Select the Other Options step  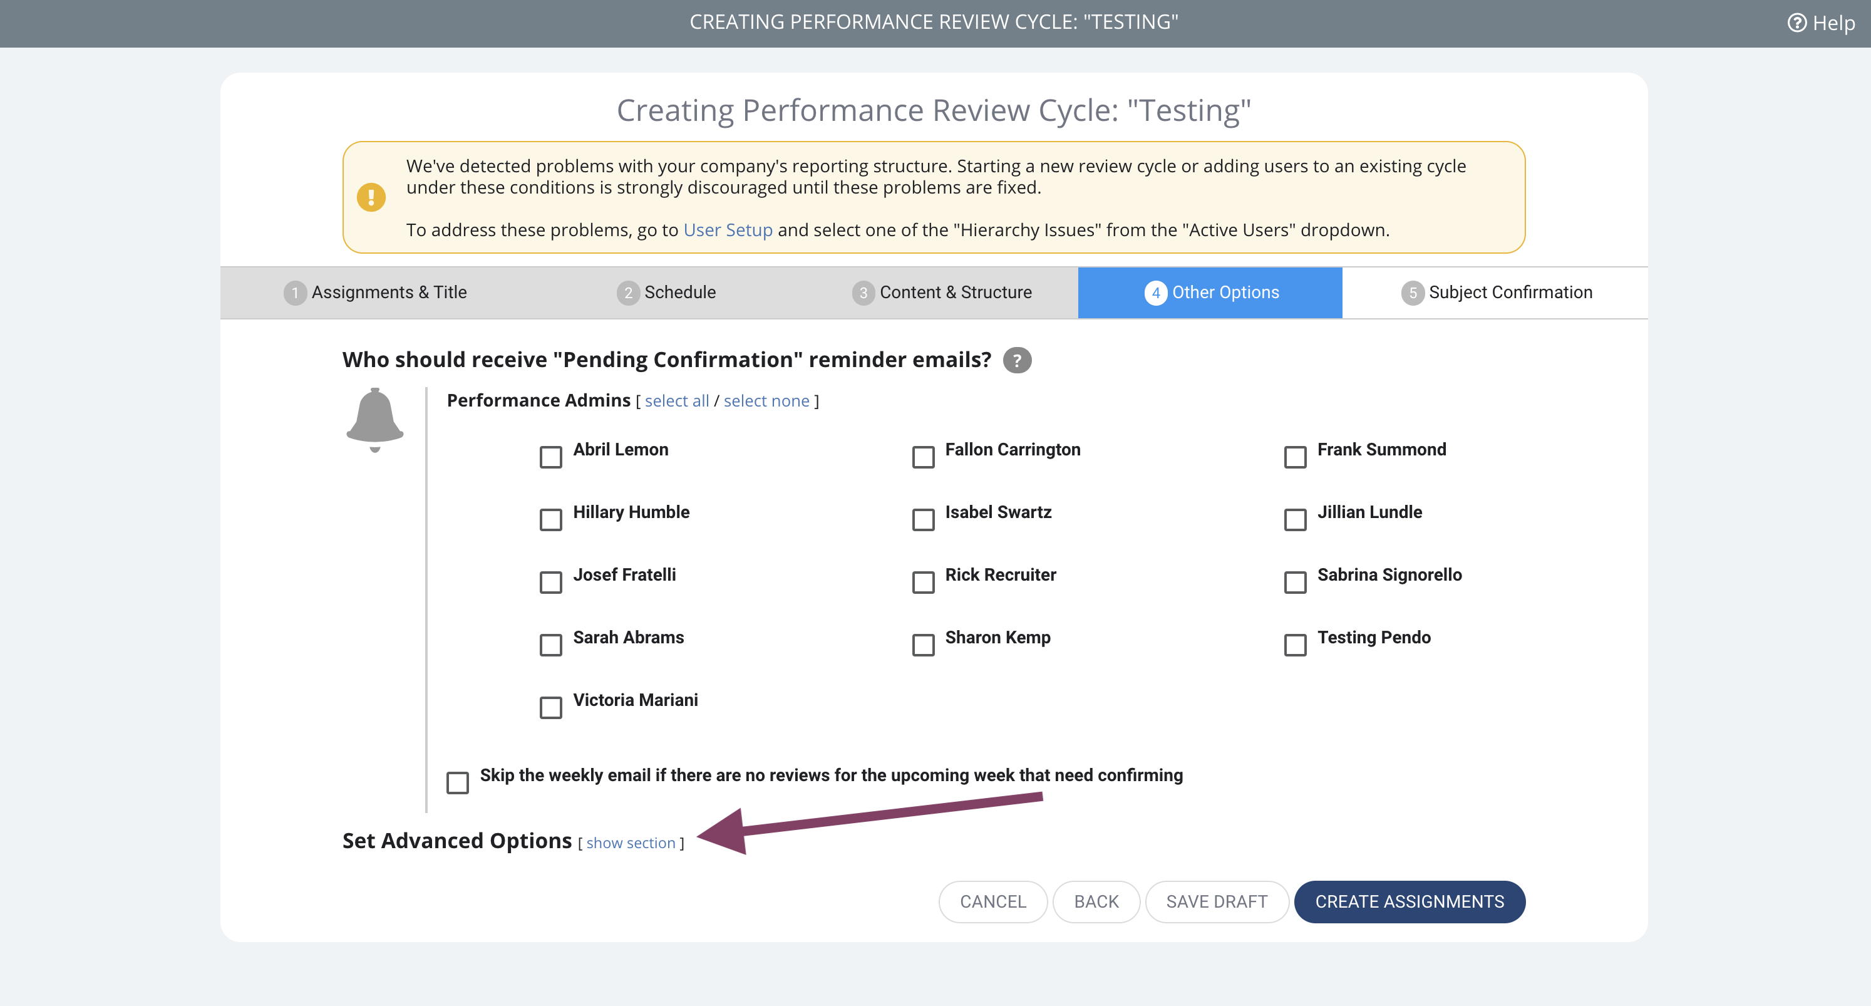(1210, 293)
